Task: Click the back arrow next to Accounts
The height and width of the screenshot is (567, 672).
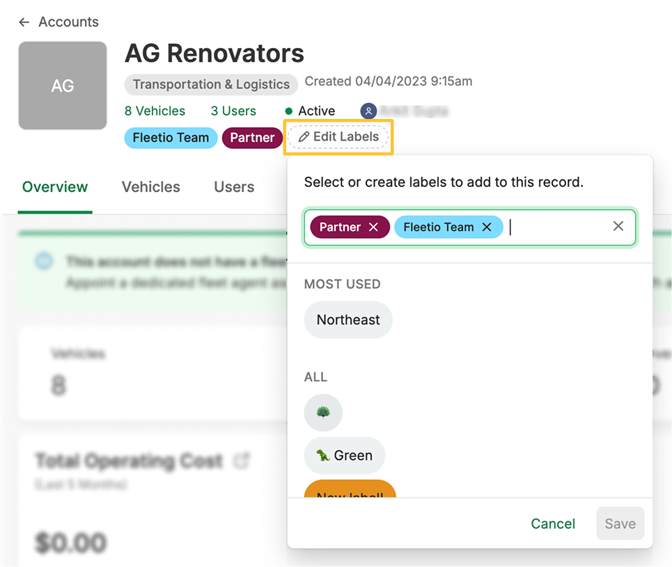Action: pyautogui.click(x=24, y=22)
